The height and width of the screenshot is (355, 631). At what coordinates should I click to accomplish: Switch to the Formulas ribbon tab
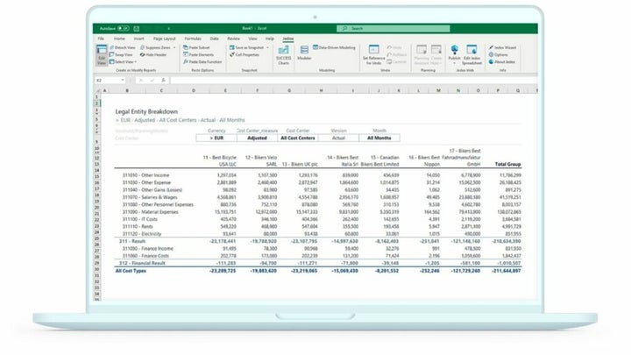pos(192,39)
